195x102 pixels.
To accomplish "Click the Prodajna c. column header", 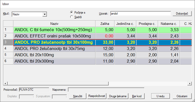I will [x=147, y=24].
